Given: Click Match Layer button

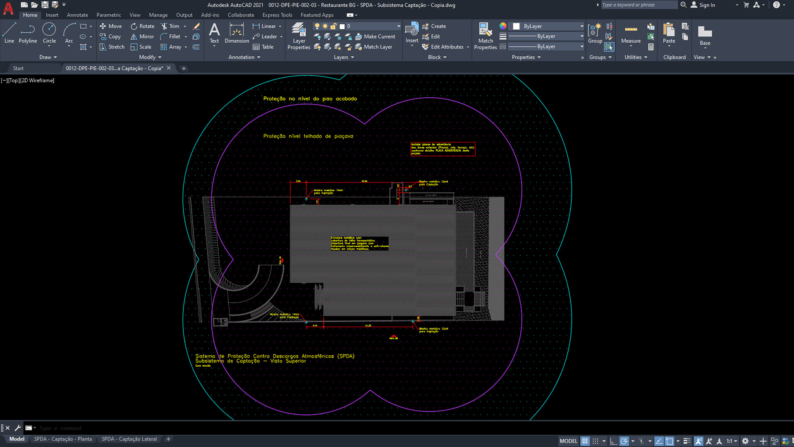Looking at the screenshot, I should click(373, 47).
